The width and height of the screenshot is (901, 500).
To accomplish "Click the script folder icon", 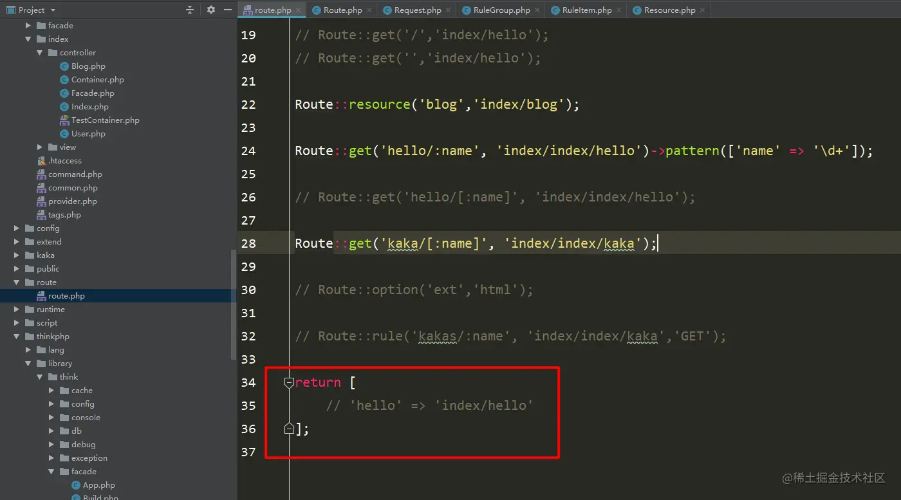I will coord(30,323).
